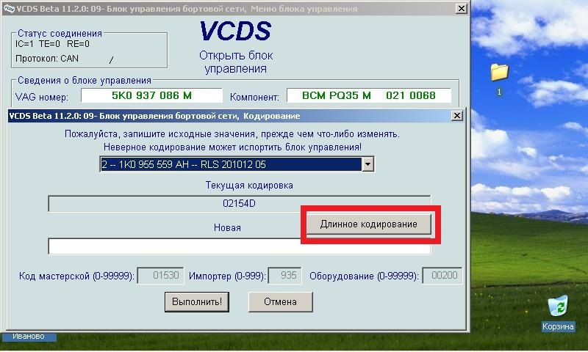The image size is (588, 352).
Task: Click the Сведения о блоке управления label
Action: point(85,81)
